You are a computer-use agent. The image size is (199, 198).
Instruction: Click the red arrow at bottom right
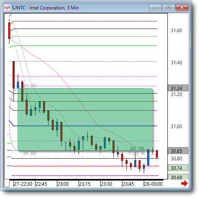click(x=184, y=183)
